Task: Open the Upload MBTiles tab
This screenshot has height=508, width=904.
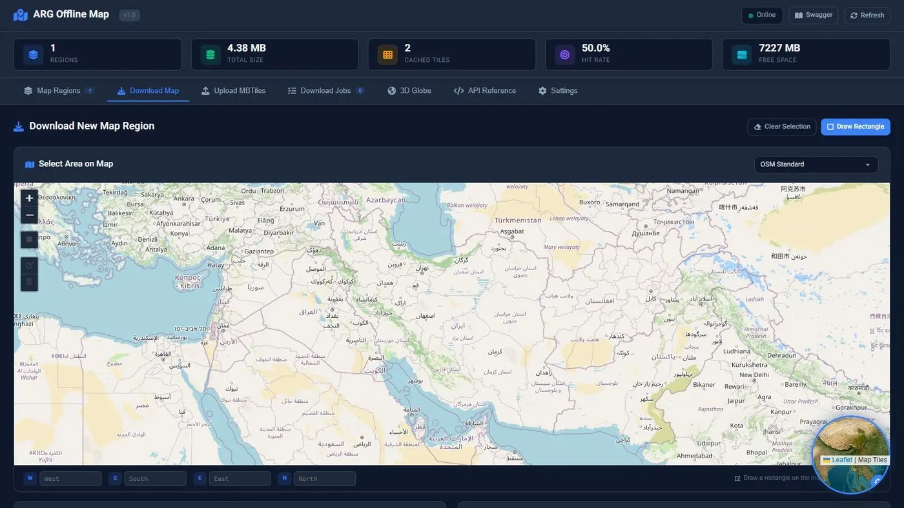Action: pyautogui.click(x=233, y=91)
